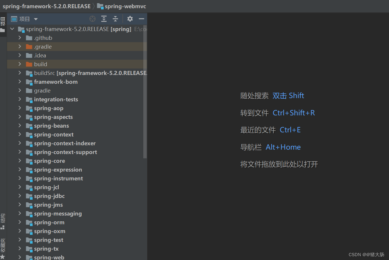Click the .github folder icon
This screenshot has width=389, height=260.
click(x=29, y=38)
